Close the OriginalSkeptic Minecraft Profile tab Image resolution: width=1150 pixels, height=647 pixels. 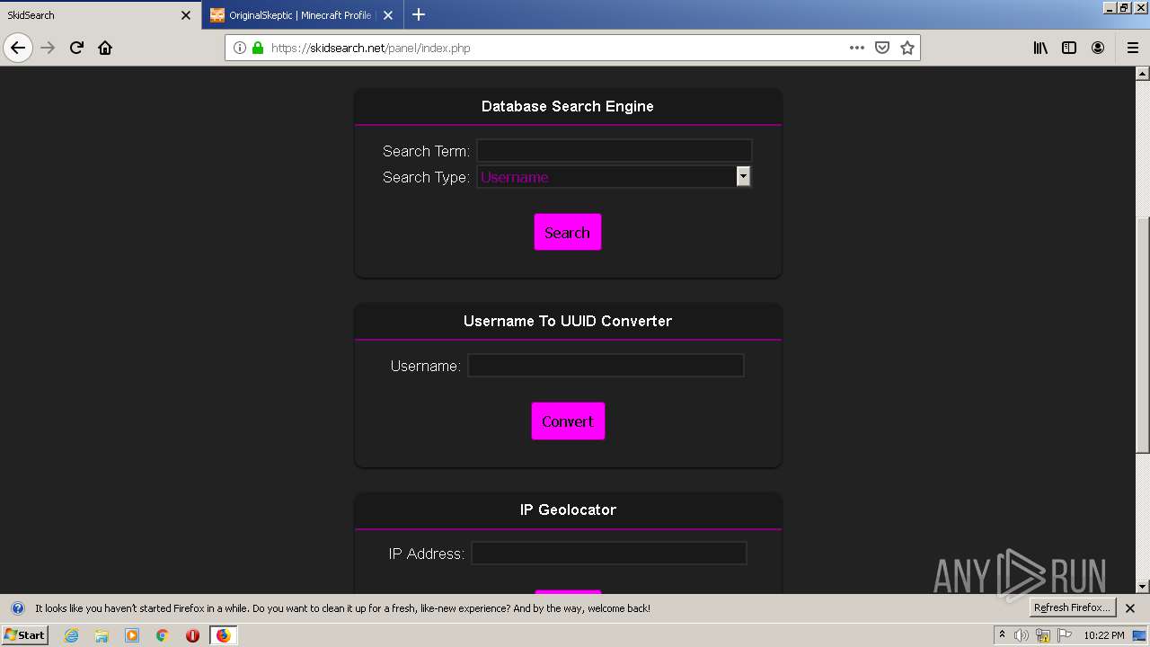(388, 15)
